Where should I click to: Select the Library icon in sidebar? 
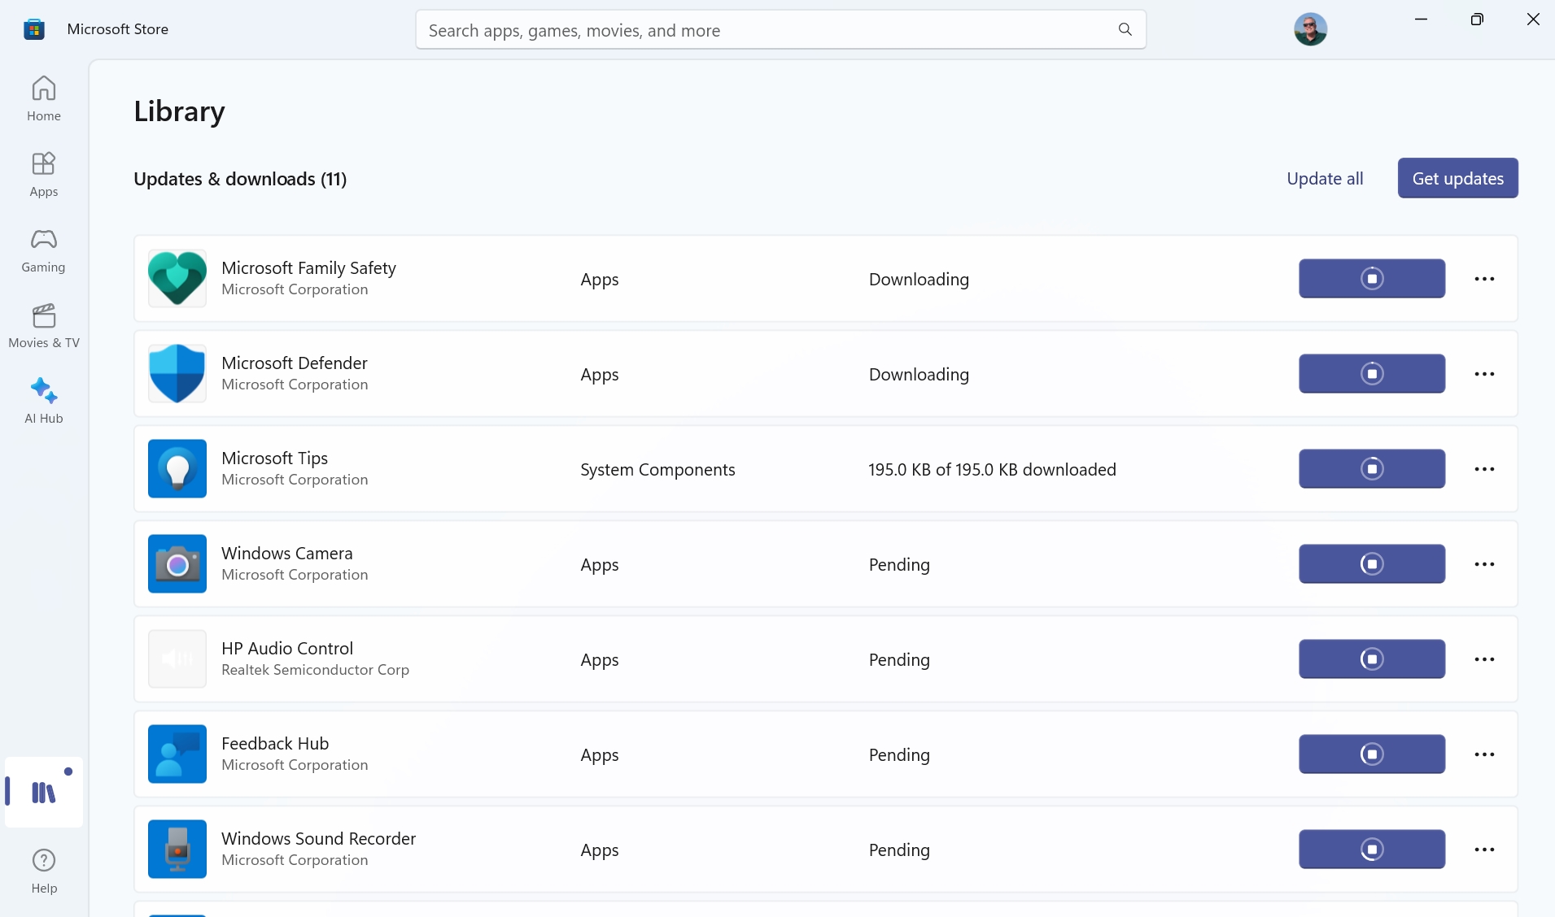click(44, 792)
